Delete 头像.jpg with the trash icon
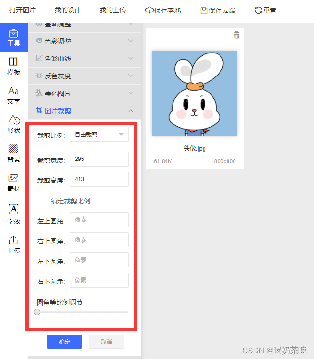The width and height of the screenshot is (314, 359). (236, 35)
